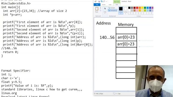Image resolution: width=173 pixels, height=97 pixels.
Task: Pick gold from the palette's second row
Action: click(x=140, y=11)
